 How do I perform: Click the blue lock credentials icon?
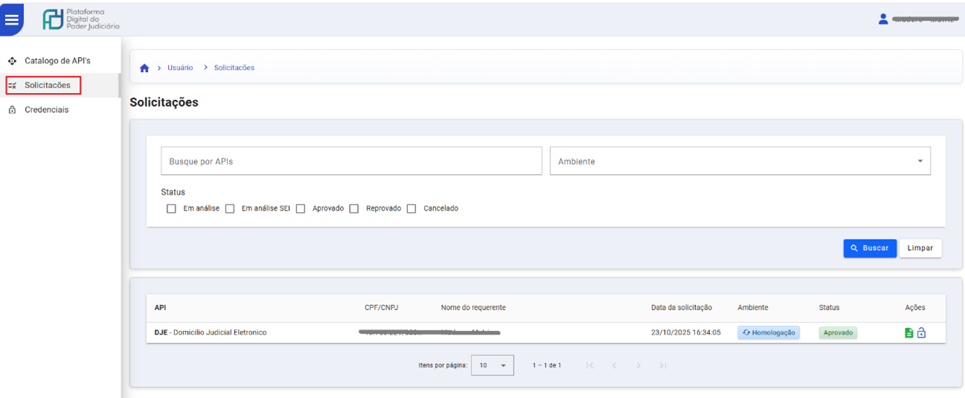point(922,333)
